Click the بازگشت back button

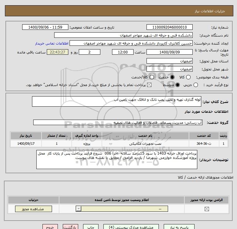pos(70,227)
